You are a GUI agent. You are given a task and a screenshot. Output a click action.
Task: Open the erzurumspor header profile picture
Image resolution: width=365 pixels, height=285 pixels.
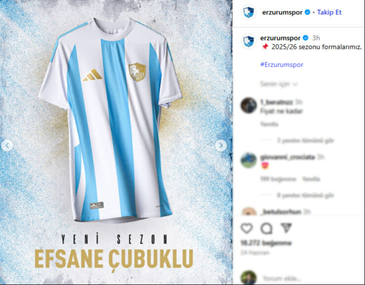(248, 12)
